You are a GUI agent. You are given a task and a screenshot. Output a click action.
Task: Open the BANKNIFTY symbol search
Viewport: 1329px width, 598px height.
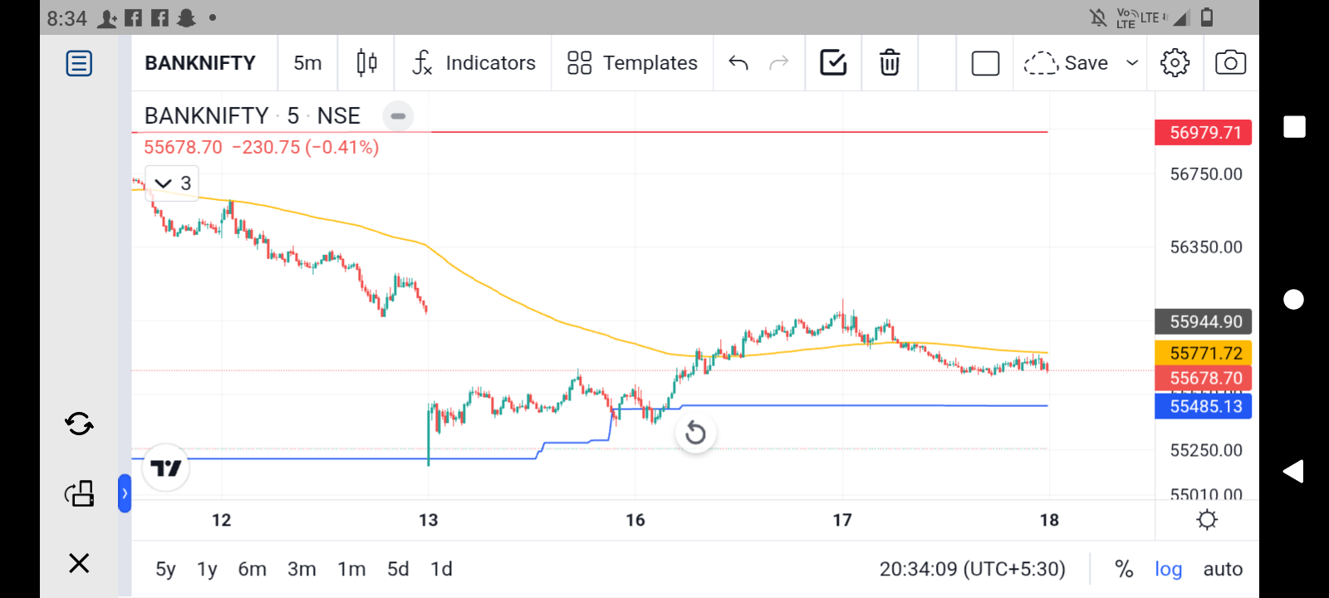pos(200,63)
